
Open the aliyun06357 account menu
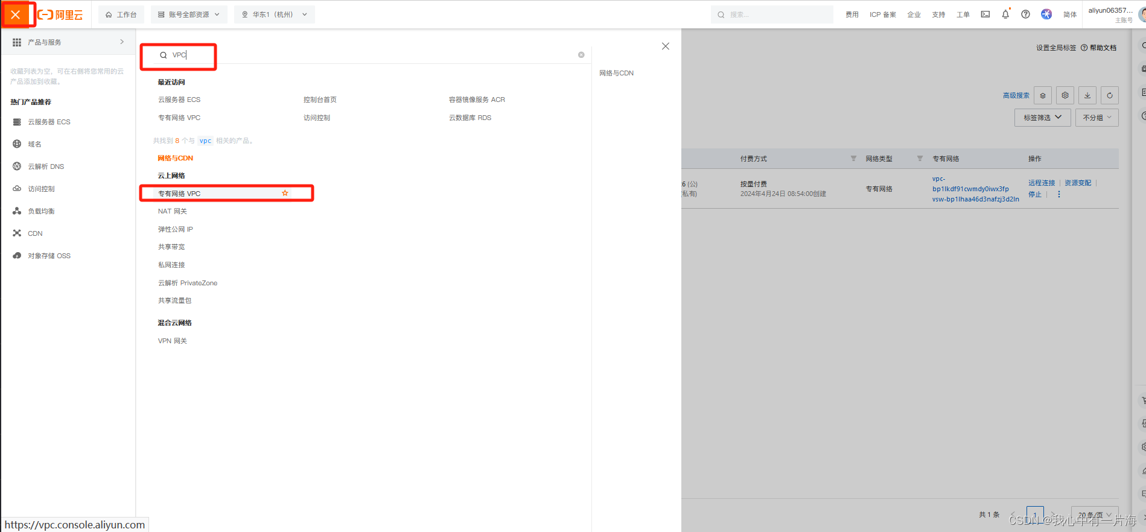coord(1110,14)
